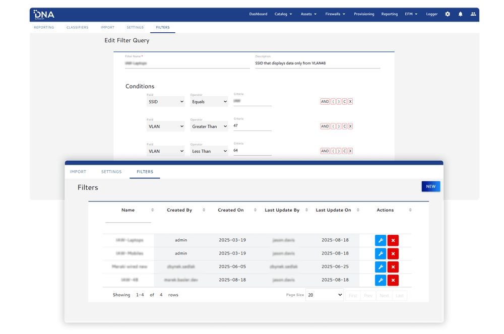Expand the Catalog dropdown menu
Image resolution: width=504 pixels, height=334 pixels.
(283, 14)
